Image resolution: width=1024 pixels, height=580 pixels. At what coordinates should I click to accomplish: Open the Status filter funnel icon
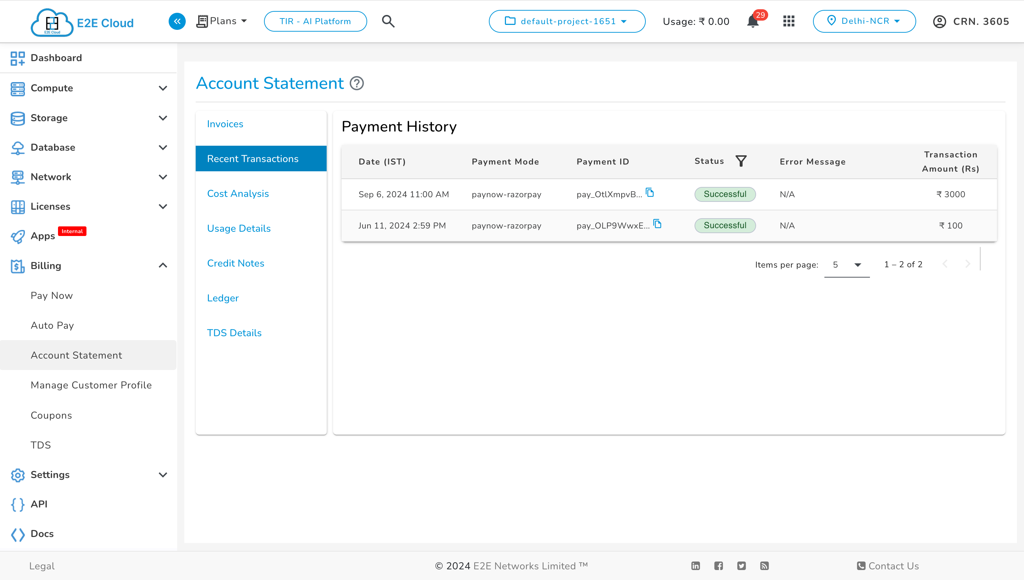click(741, 161)
